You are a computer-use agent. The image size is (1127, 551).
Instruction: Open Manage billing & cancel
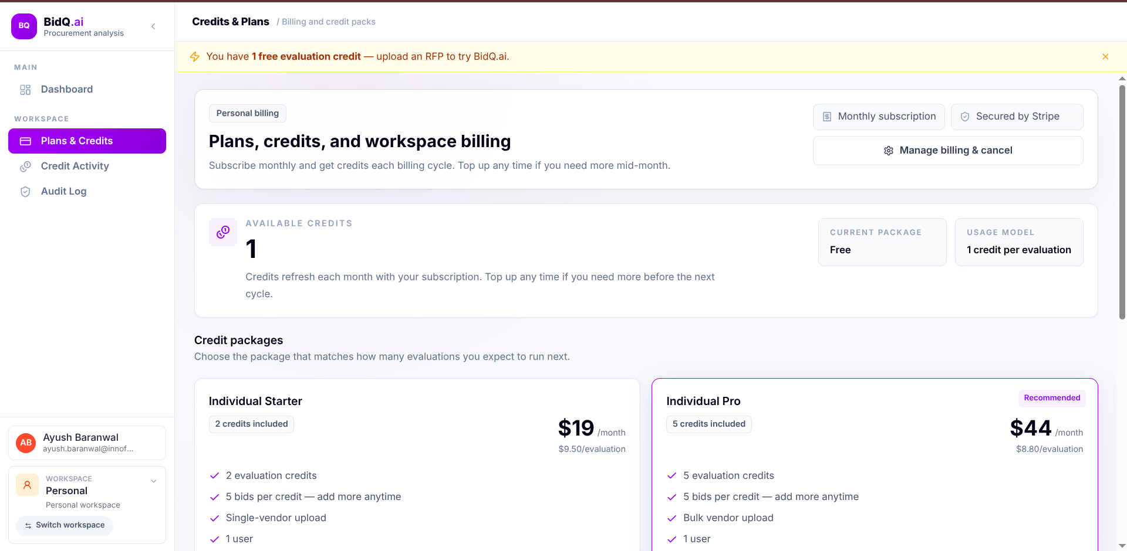click(948, 151)
